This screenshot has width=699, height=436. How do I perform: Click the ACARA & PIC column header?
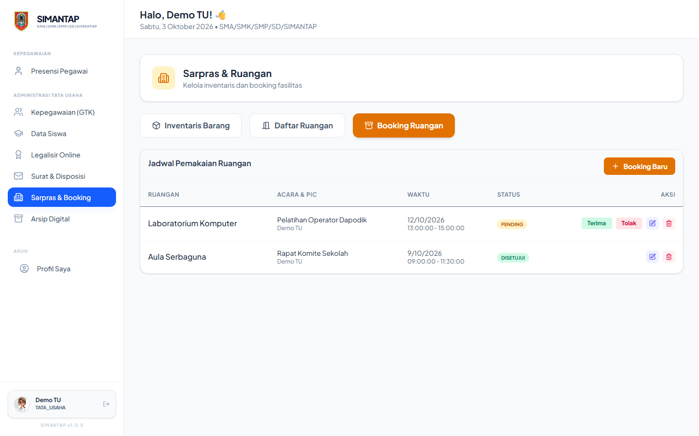(297, 195)
